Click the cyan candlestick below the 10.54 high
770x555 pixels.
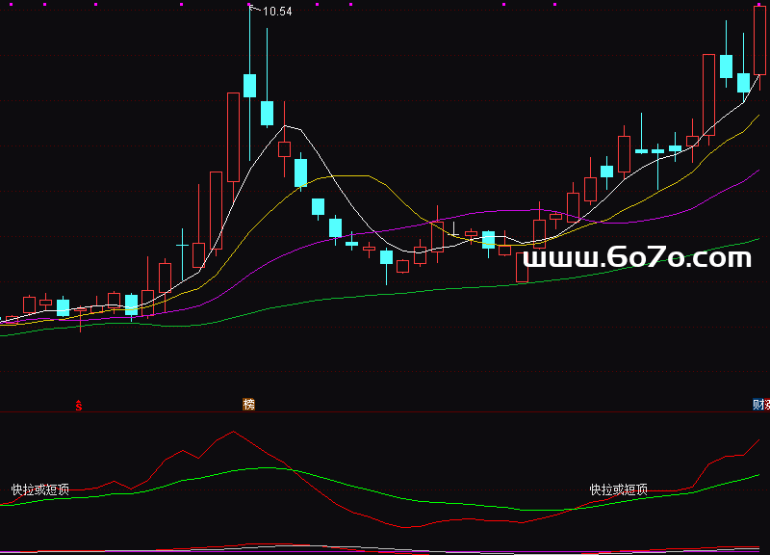250,85
